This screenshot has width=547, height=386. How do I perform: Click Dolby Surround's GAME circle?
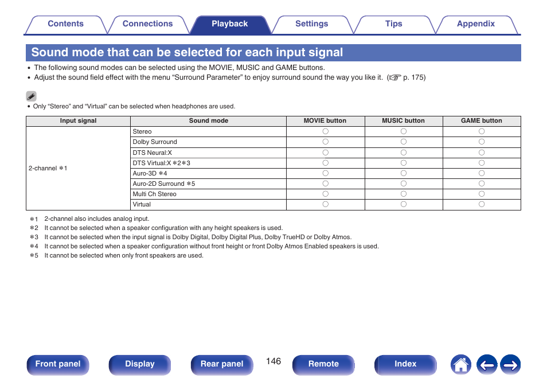pyautogui.click(x=482, y=142)
